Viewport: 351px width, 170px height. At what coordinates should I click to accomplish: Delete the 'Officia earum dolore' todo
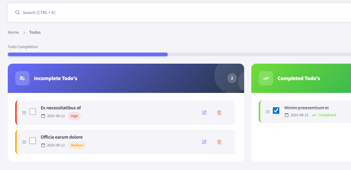click(x=219, y=142)
